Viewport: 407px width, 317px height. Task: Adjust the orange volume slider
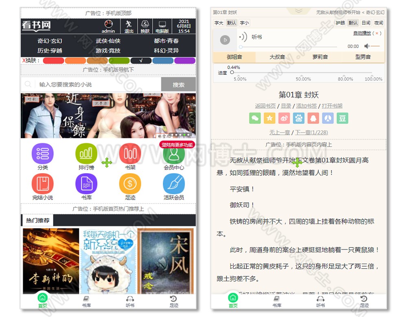(375, 46)
